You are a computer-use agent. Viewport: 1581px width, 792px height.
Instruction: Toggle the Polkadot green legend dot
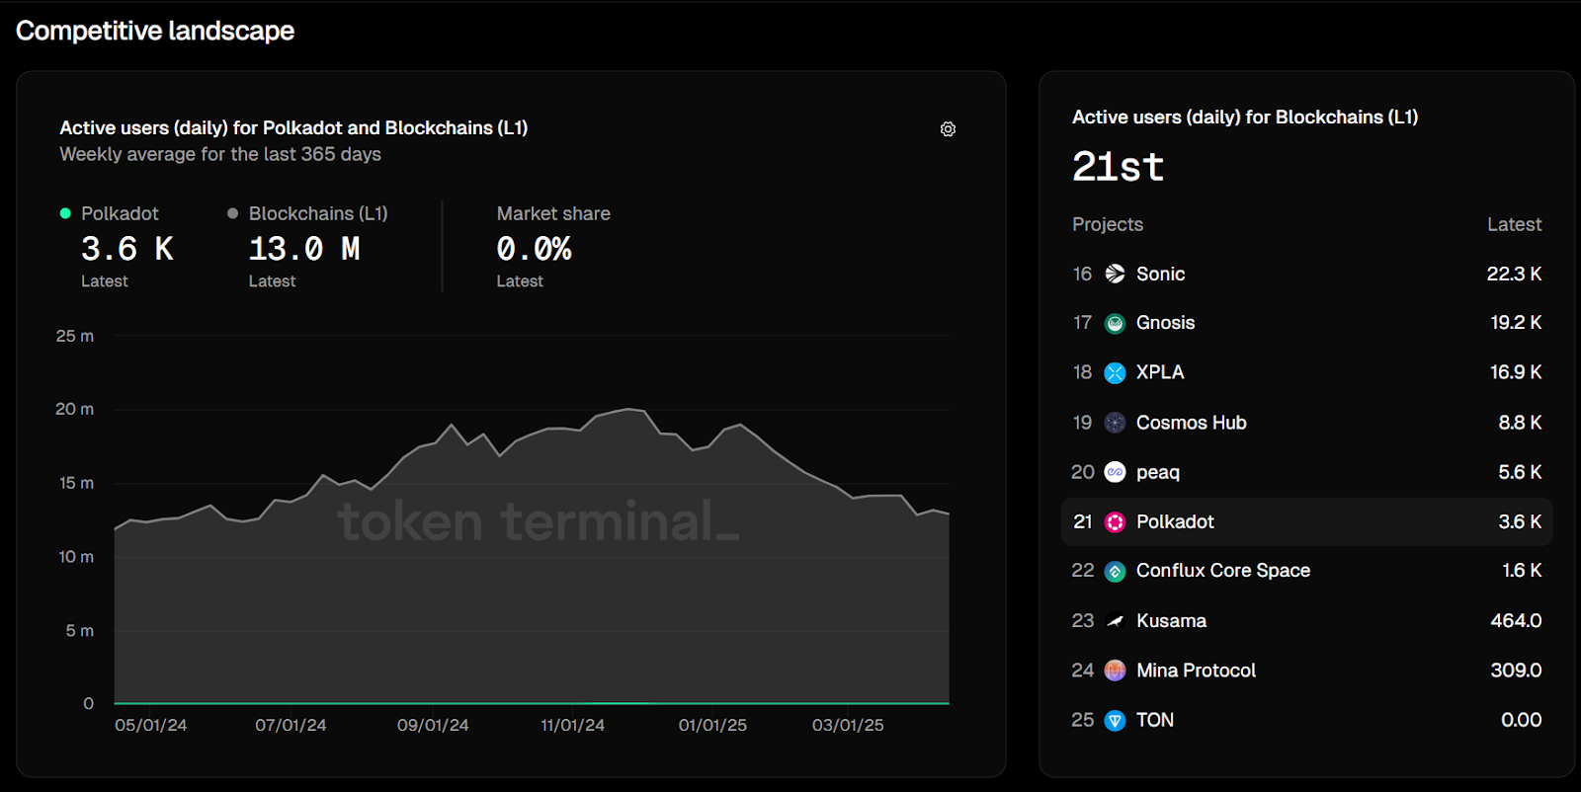[65, 213]
